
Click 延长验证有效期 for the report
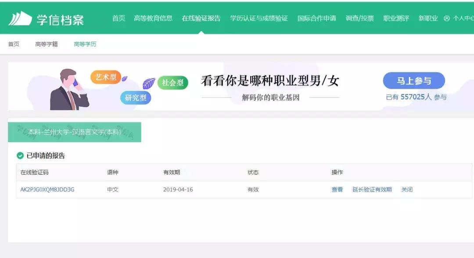tap(371, 190)
